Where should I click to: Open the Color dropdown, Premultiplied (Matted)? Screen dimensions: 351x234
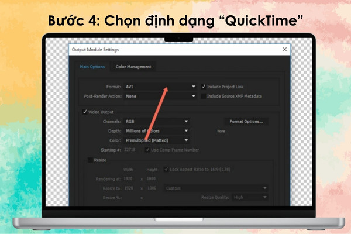tap(157, 140)
